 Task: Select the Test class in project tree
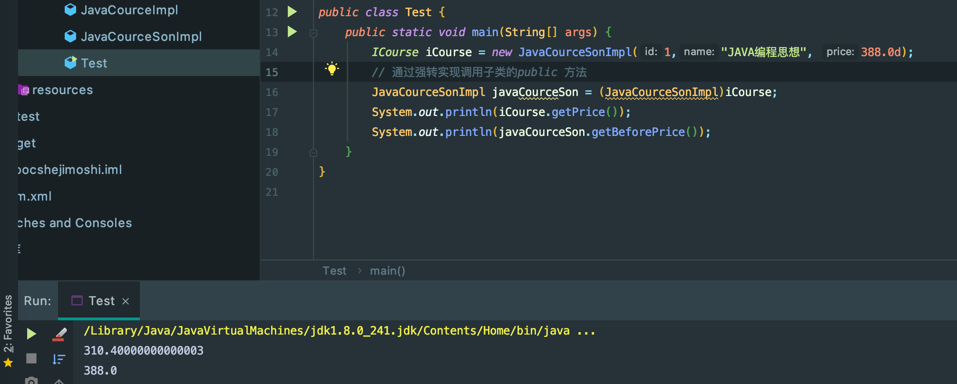click(x=94, y=63)
